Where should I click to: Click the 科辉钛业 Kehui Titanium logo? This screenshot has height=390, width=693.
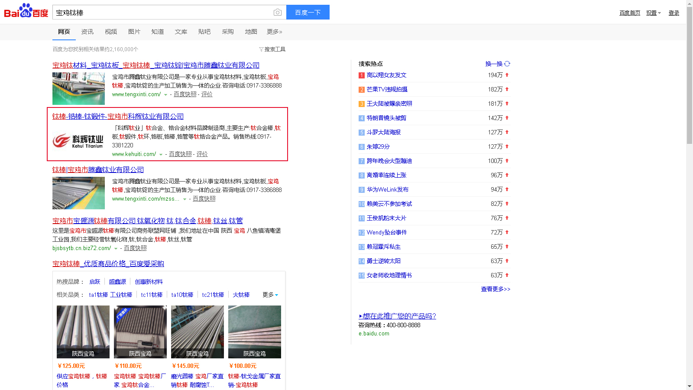78,141
